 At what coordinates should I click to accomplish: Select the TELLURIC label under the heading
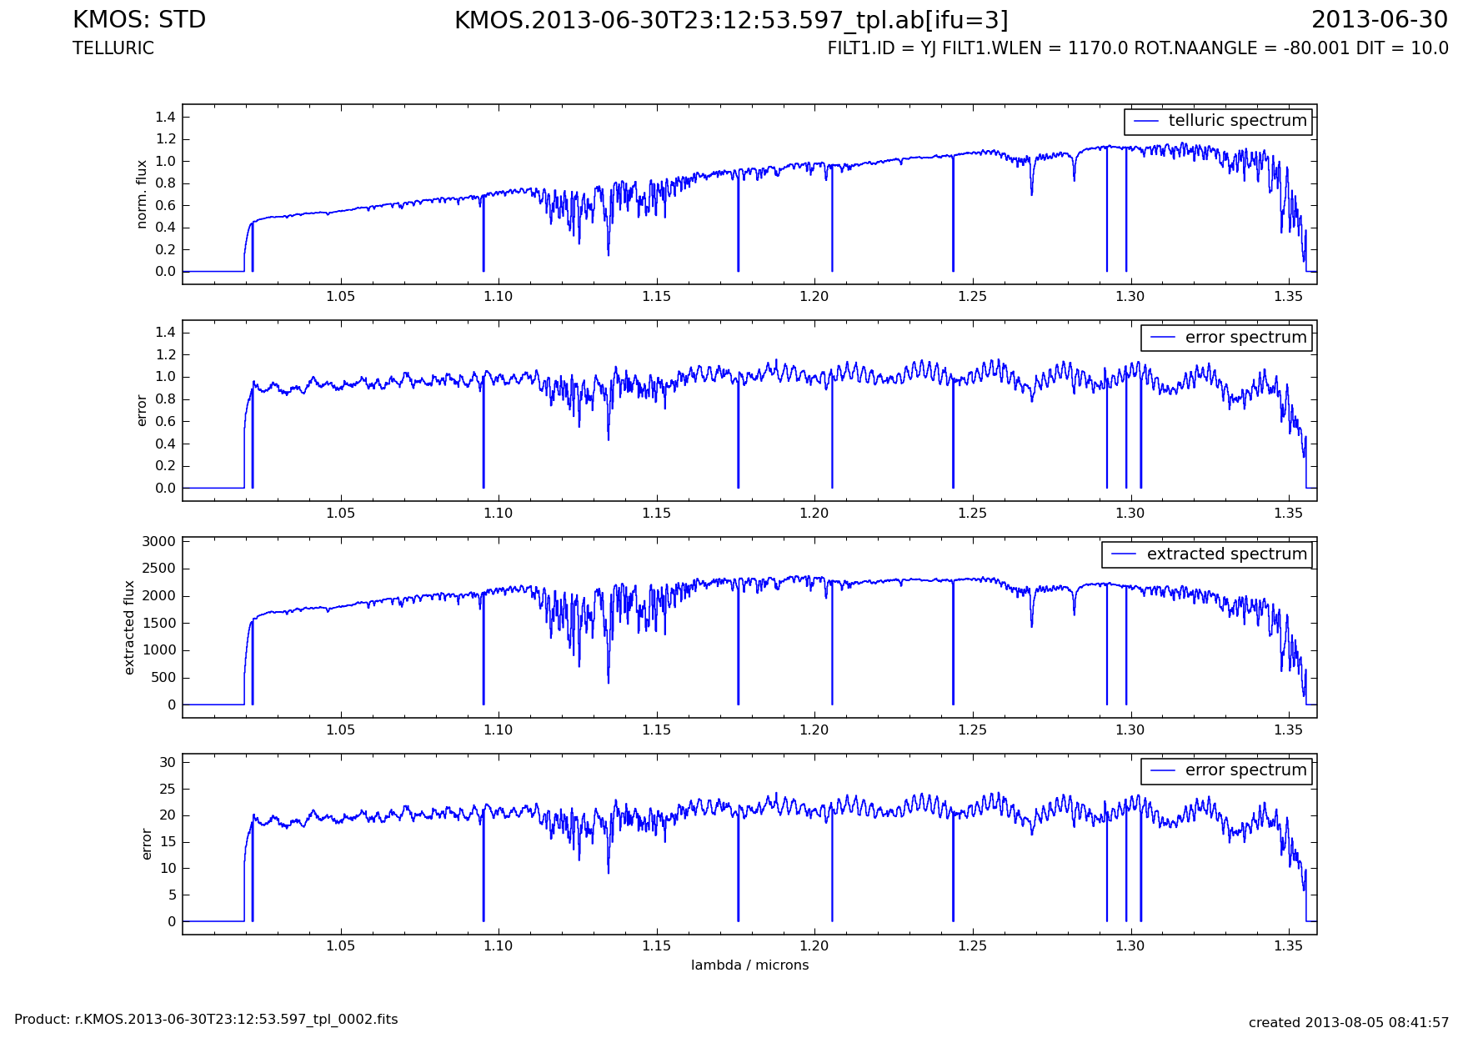[x=113, y=48]
